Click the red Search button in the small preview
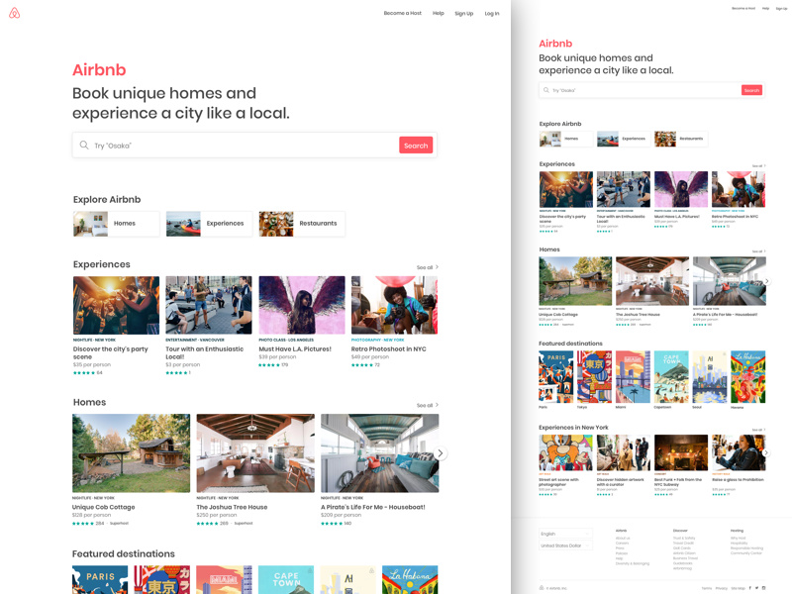Screen dimensions: 792x594 [x=751, y=90]
